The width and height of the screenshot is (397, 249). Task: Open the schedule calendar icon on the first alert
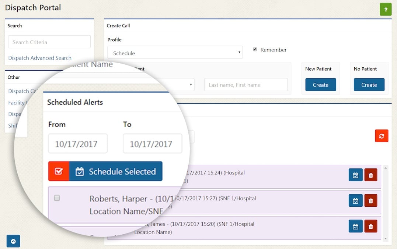(355, 175)
